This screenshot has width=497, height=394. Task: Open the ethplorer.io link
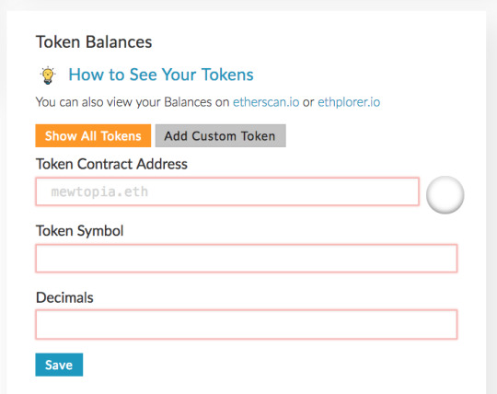349,102
